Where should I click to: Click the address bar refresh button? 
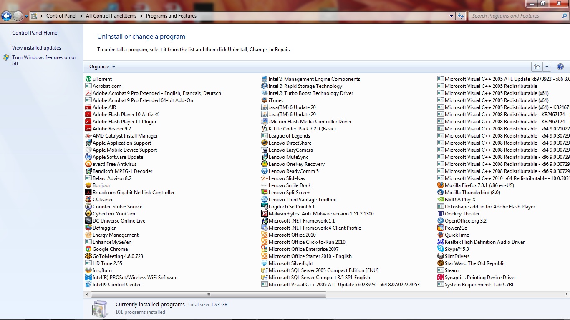[461, 16]
